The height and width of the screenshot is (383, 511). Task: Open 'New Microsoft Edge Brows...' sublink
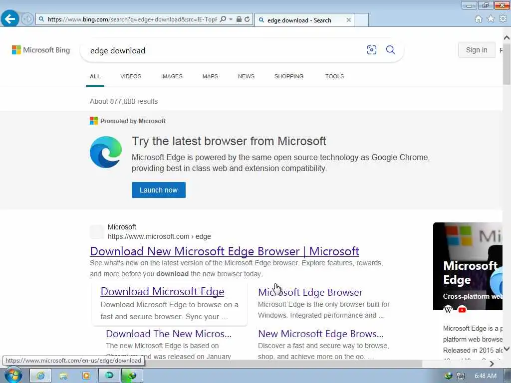[x=321, y=334]
